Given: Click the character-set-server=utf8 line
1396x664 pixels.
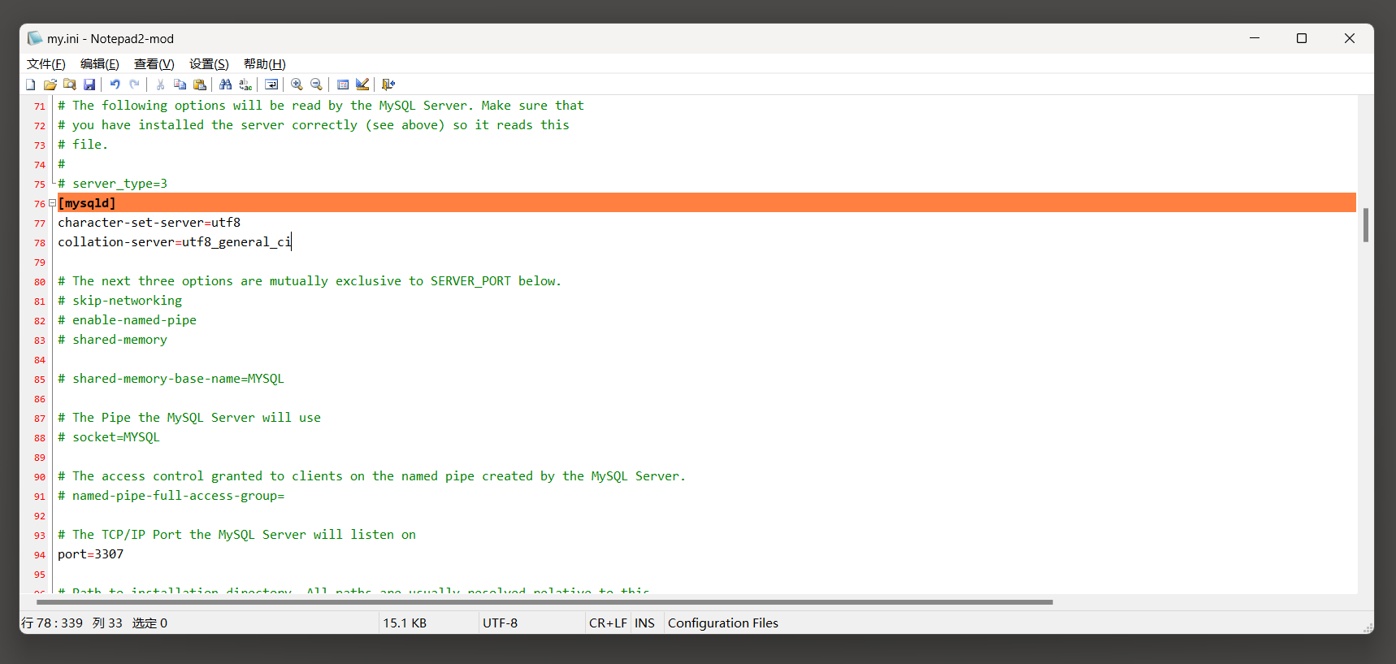Looking at the screenshot, I should click(150, 223).
